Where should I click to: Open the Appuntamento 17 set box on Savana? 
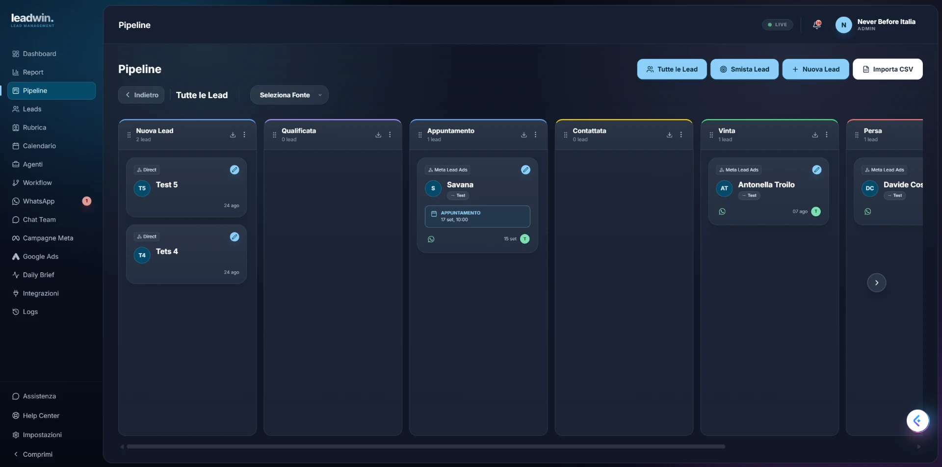click(477, 216)
